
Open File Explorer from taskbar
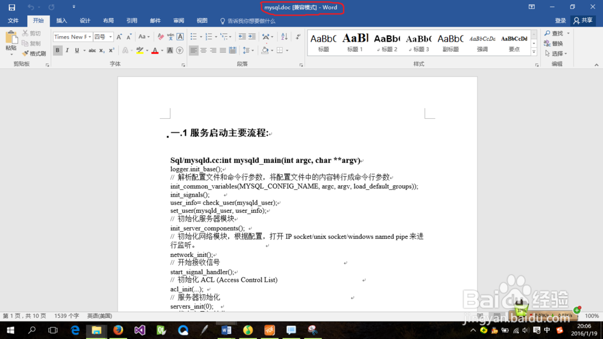tap(96, 330)
